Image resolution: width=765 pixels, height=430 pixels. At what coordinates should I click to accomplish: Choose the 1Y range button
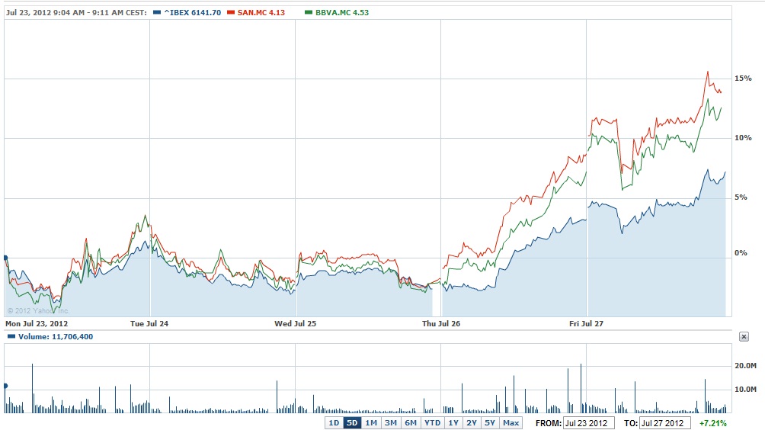tap(453, 422)
